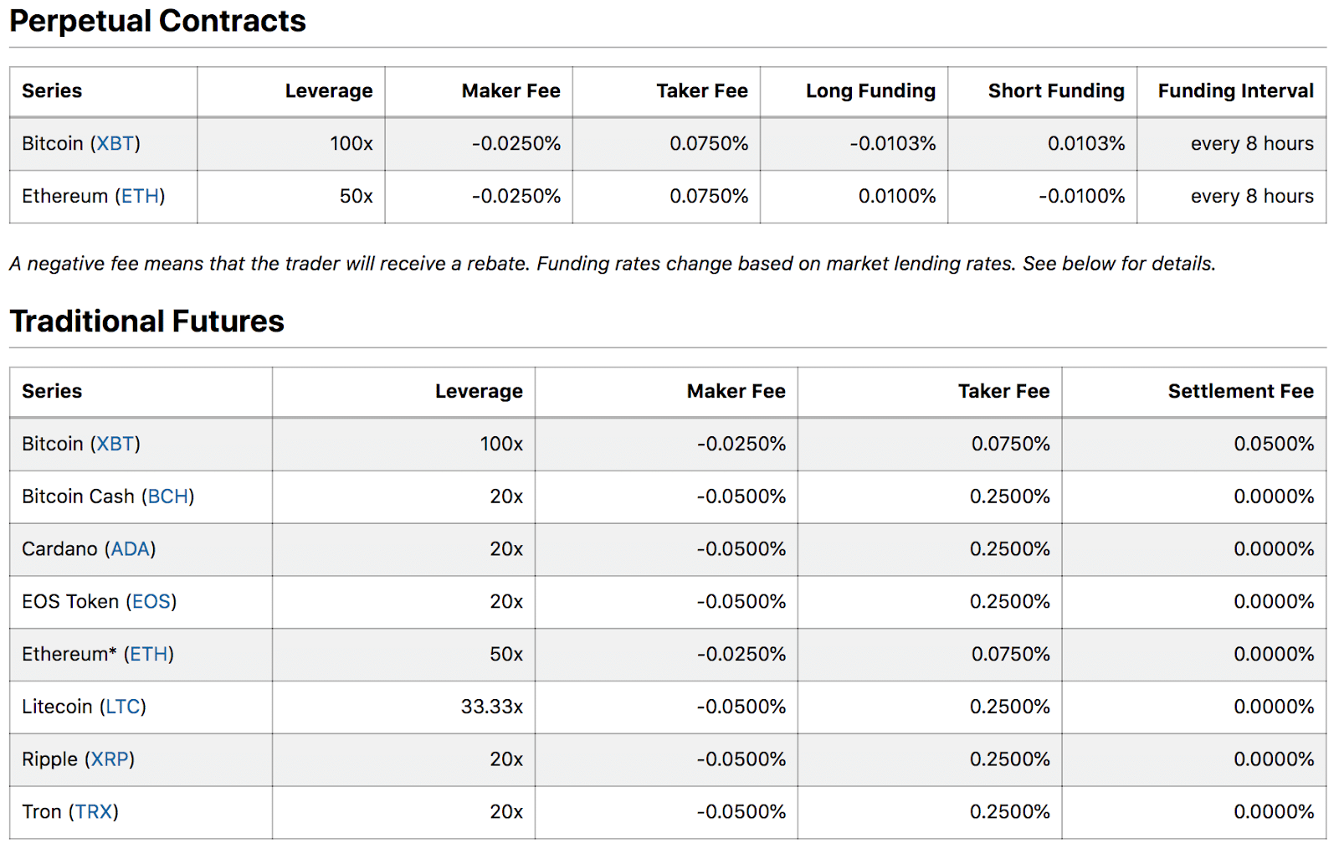Select Ethereum perpetual short funding -0.0100%
1339x859 pixels.
pos(1081,197)
